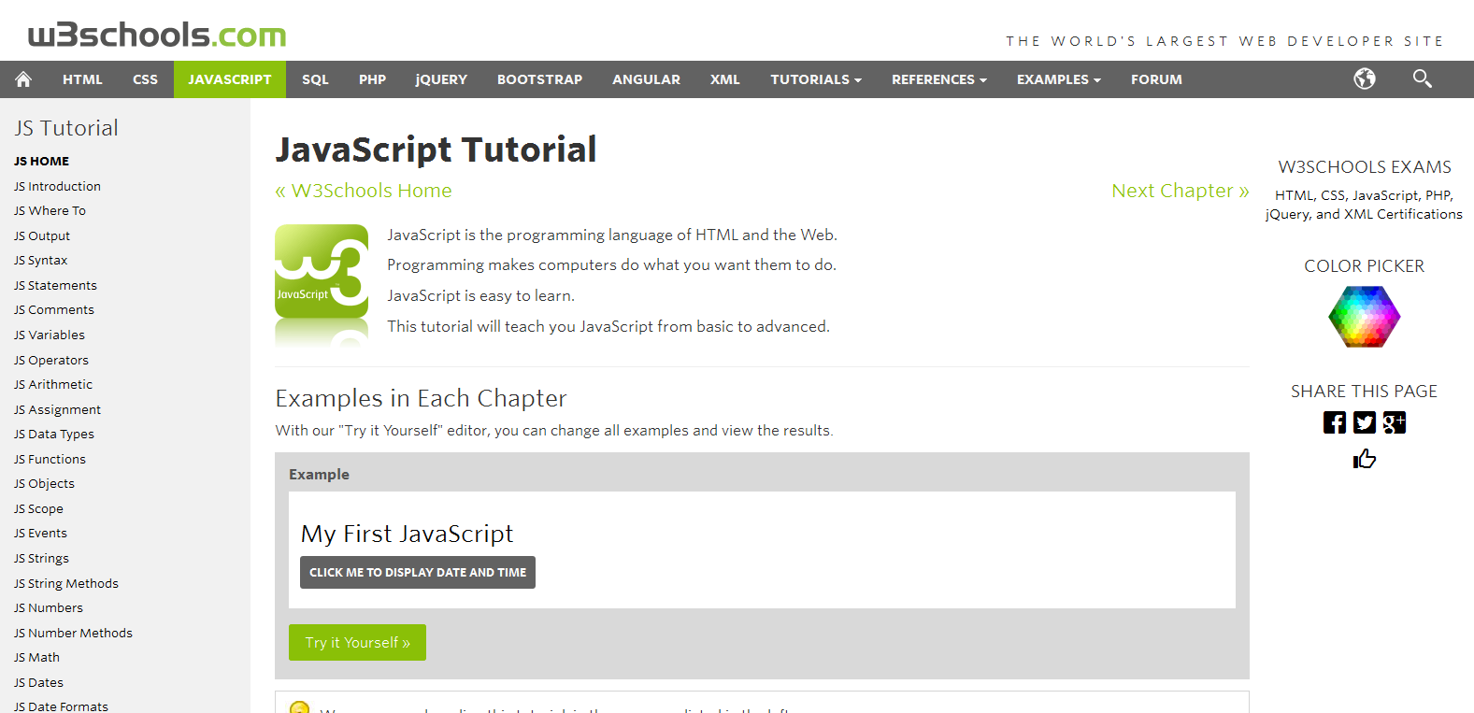1474x713 pixels.
Task: Open the color picker hexagon
Action: point(1365,317)
